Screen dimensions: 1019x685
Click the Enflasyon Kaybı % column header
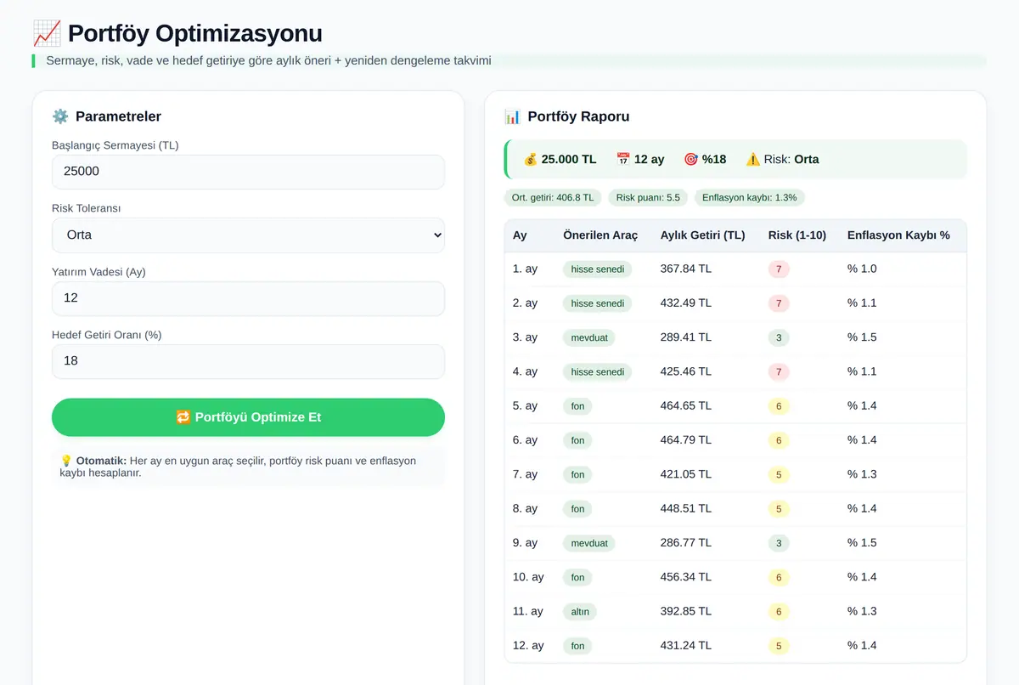pos(898,235)
